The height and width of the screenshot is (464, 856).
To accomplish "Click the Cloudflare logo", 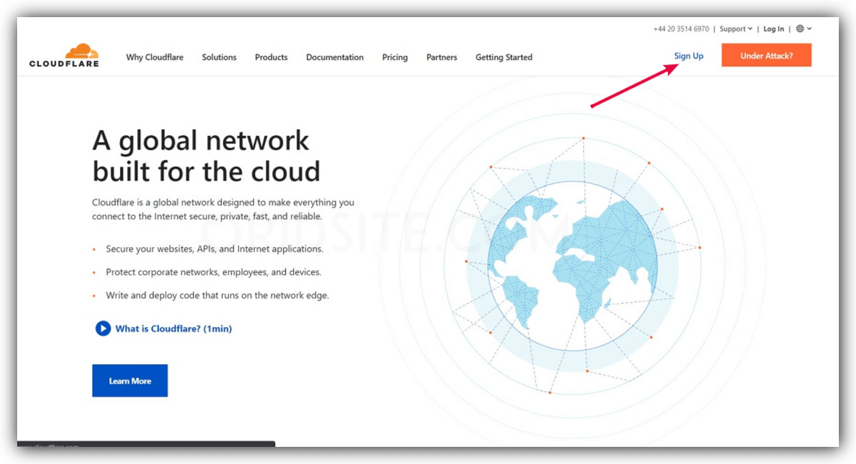I will [x=64, y=55].
